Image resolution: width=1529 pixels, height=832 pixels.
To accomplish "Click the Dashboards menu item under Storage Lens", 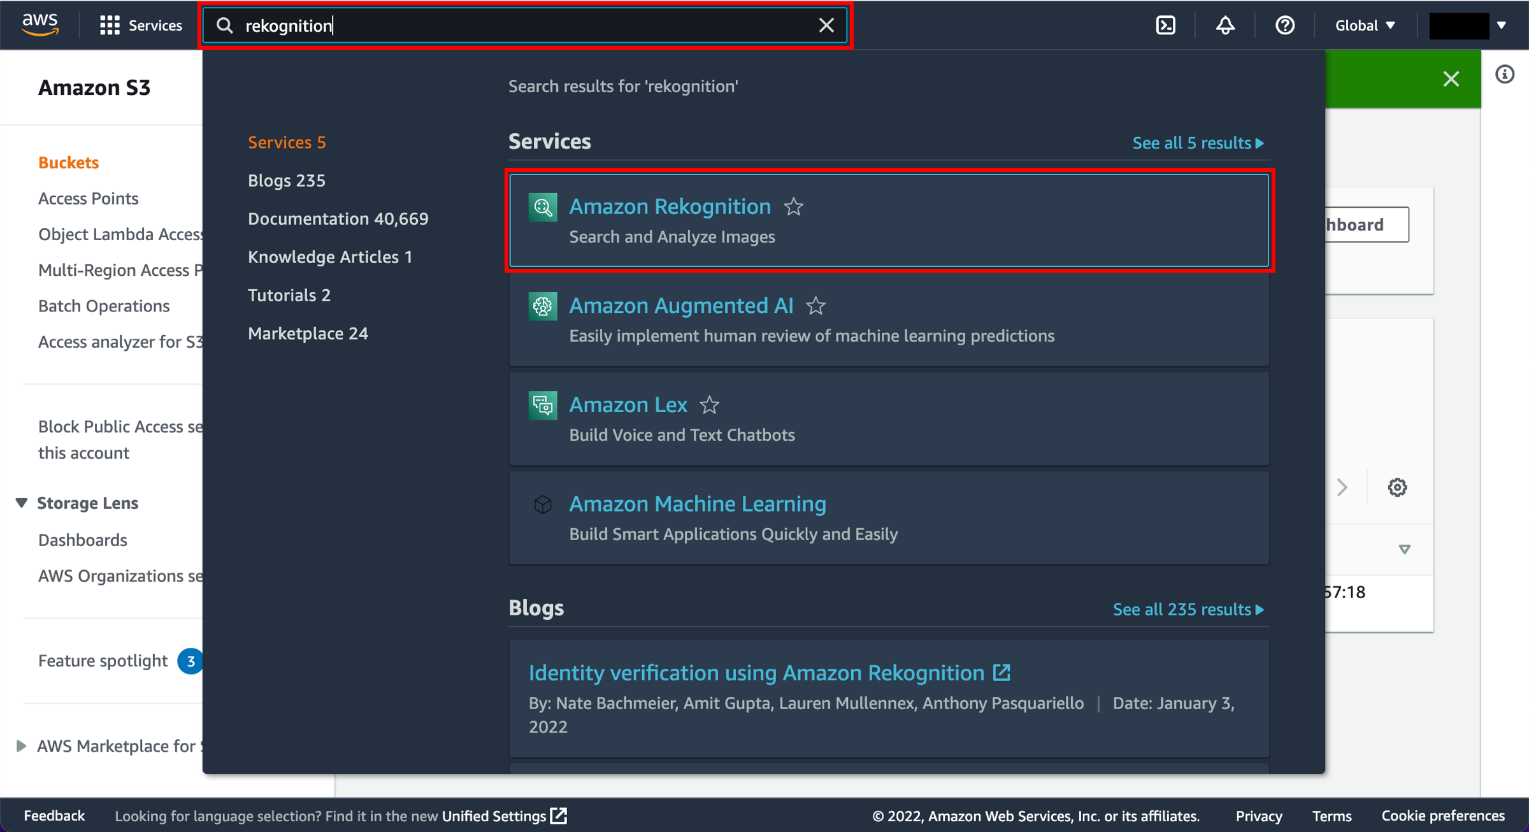I will (82, 538).
